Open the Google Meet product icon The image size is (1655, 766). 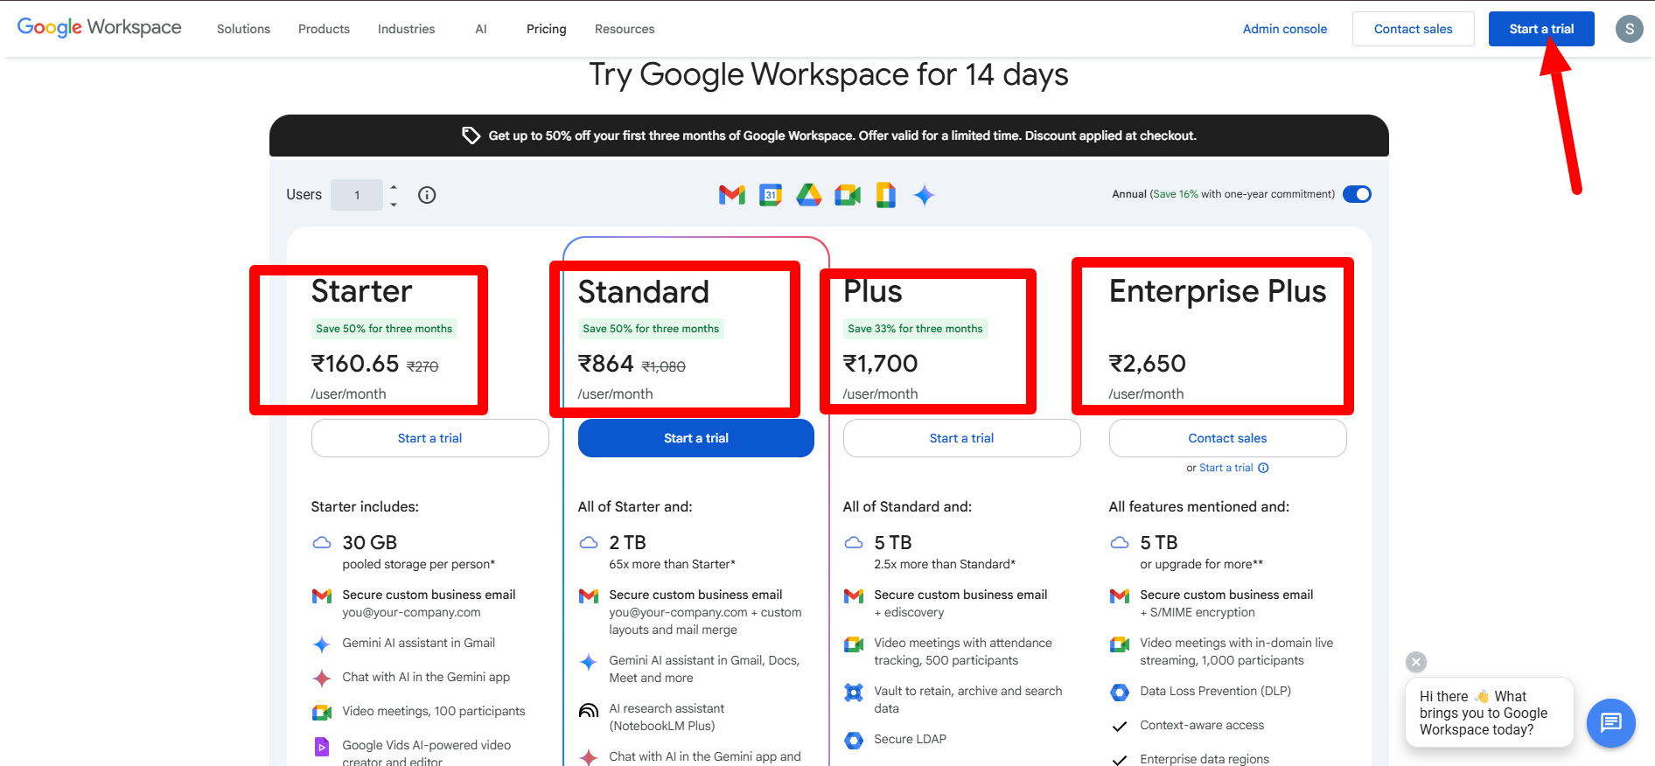pyautogui.click(x=848, y=195)
